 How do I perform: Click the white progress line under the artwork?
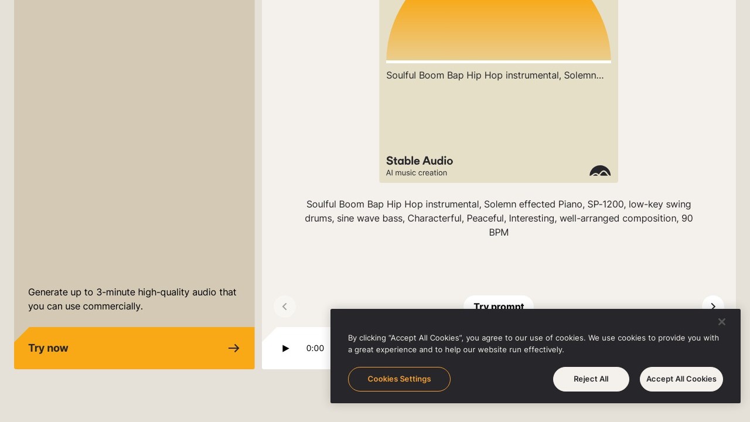tap(498, 62)
